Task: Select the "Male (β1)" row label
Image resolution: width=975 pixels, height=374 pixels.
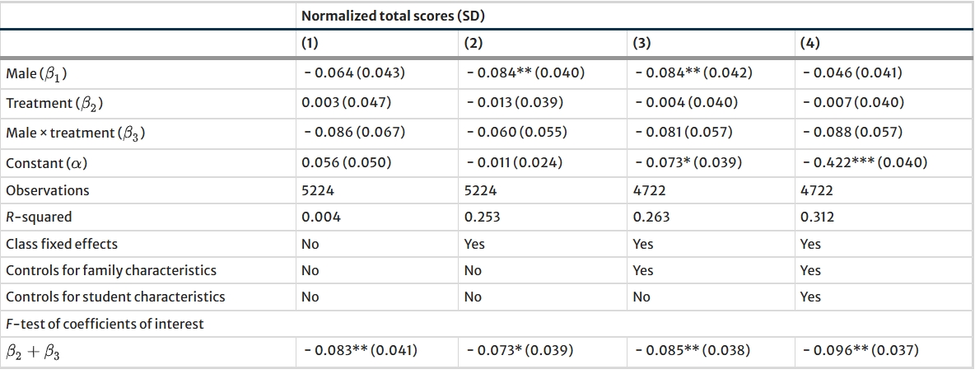Action: (36, 73)
